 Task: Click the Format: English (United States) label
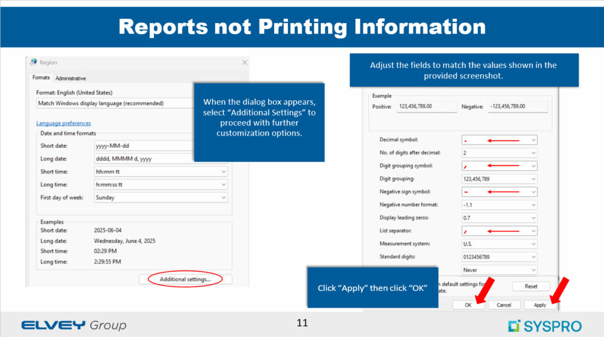74,92
